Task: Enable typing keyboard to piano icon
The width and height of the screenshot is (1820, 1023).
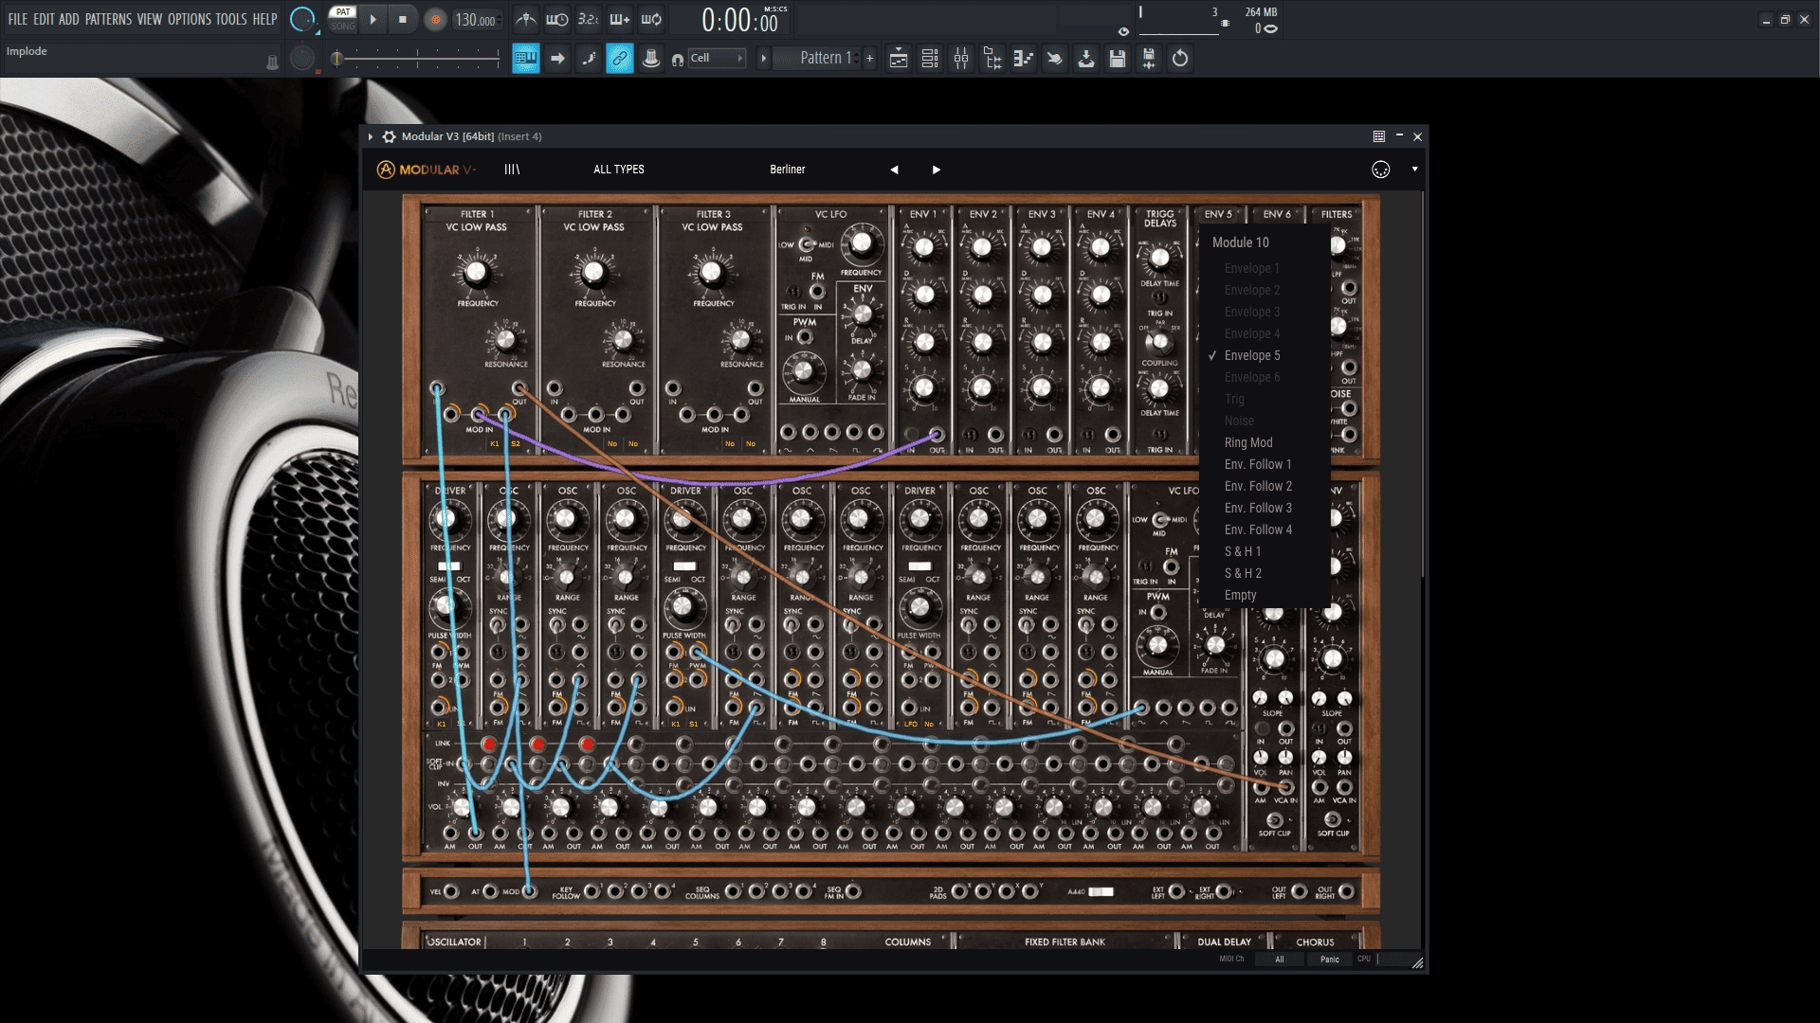Action: (x=525, y=59)
